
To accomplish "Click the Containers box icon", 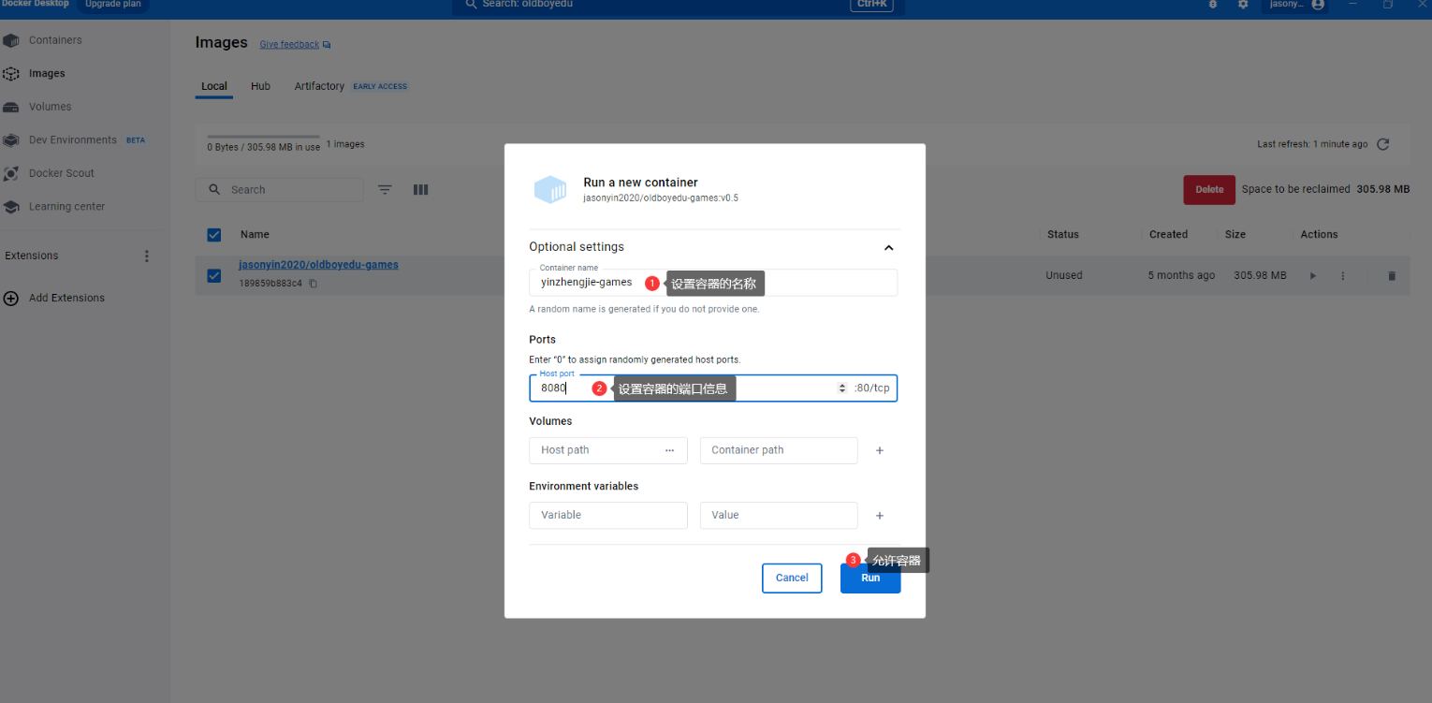I will click(x=11, y=40).
